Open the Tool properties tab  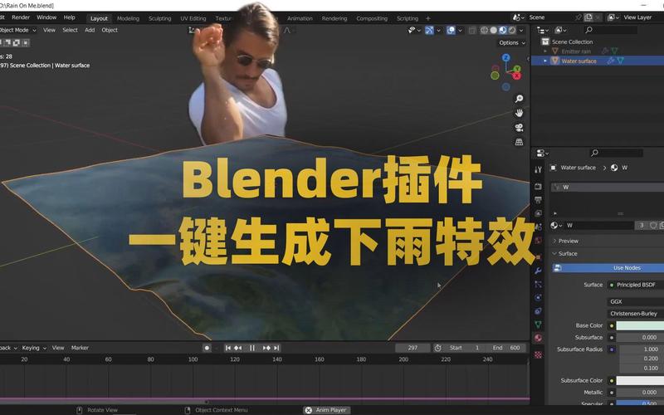coord(538,170)
